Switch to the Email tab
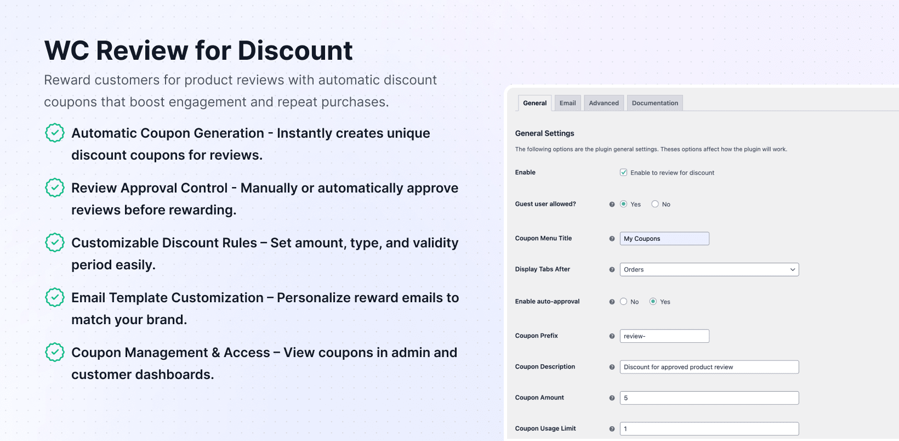899x441 pixels. [x=567, y=103]
